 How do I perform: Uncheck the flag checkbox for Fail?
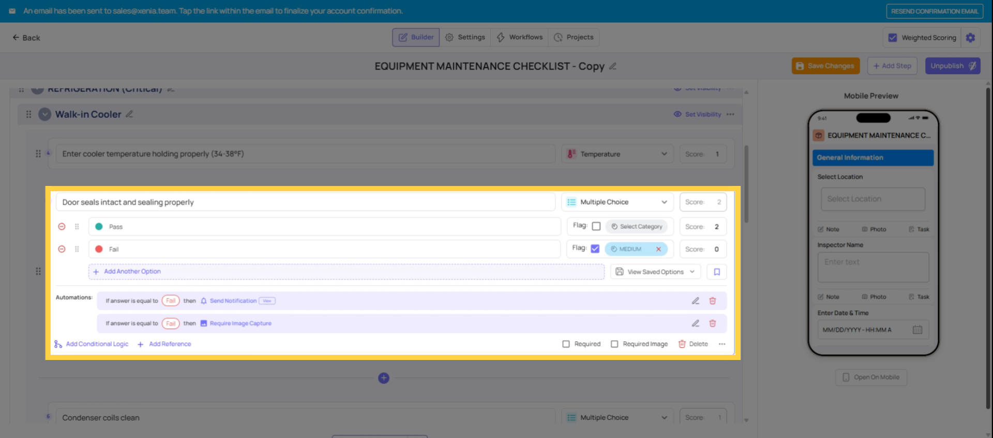coord(595,249)
